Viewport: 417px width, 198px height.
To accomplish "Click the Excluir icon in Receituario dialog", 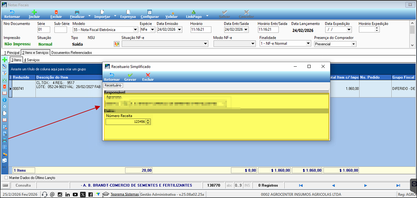I will click(x=148, y=75).
